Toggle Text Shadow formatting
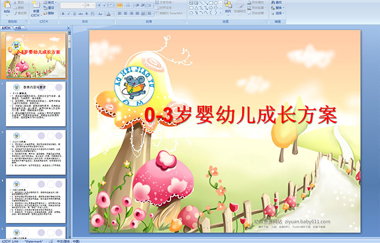Image resolution: width=380 pixels, height=243 pixels. (x=86, y=14)
